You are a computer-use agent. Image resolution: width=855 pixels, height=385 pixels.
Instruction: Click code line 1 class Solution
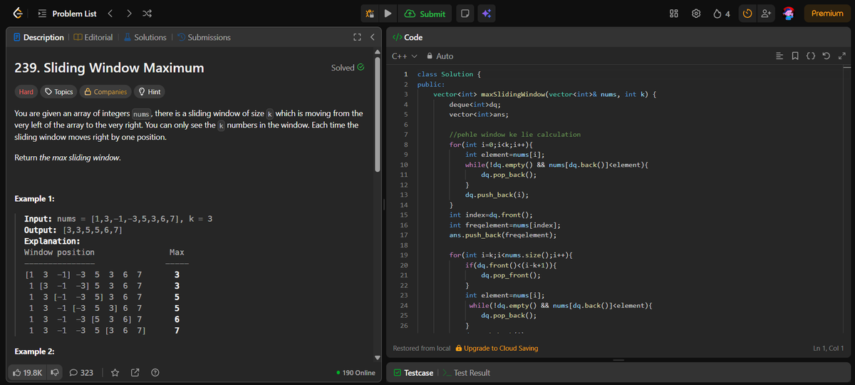coord(449,74)
